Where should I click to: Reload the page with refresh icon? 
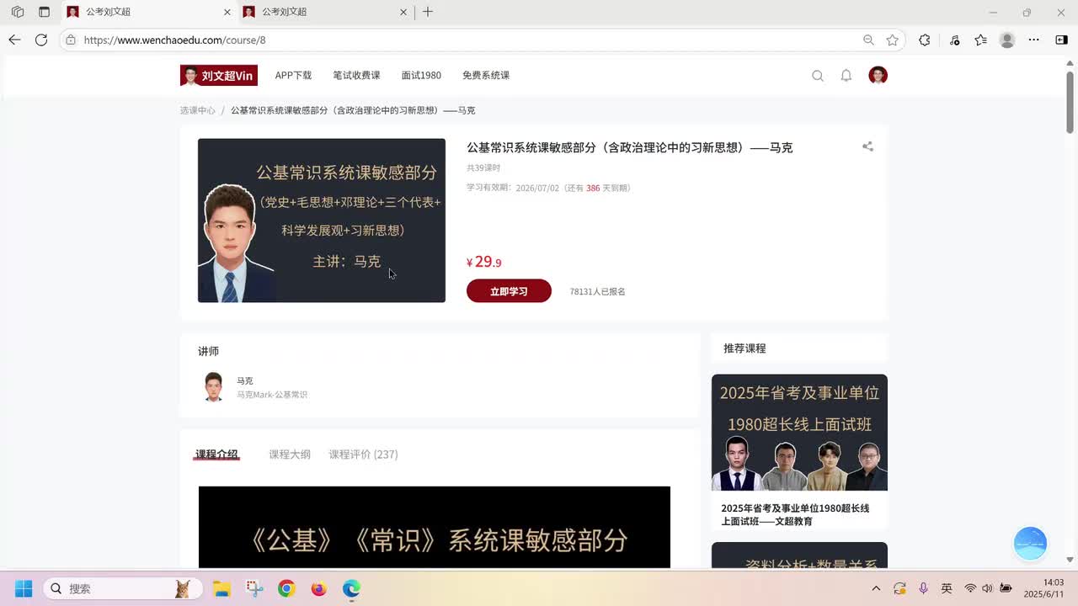pyautogui.click(x=41, y=40)
